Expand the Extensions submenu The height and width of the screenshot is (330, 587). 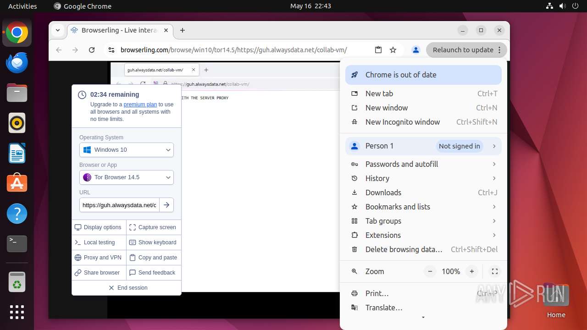point(423,235)
